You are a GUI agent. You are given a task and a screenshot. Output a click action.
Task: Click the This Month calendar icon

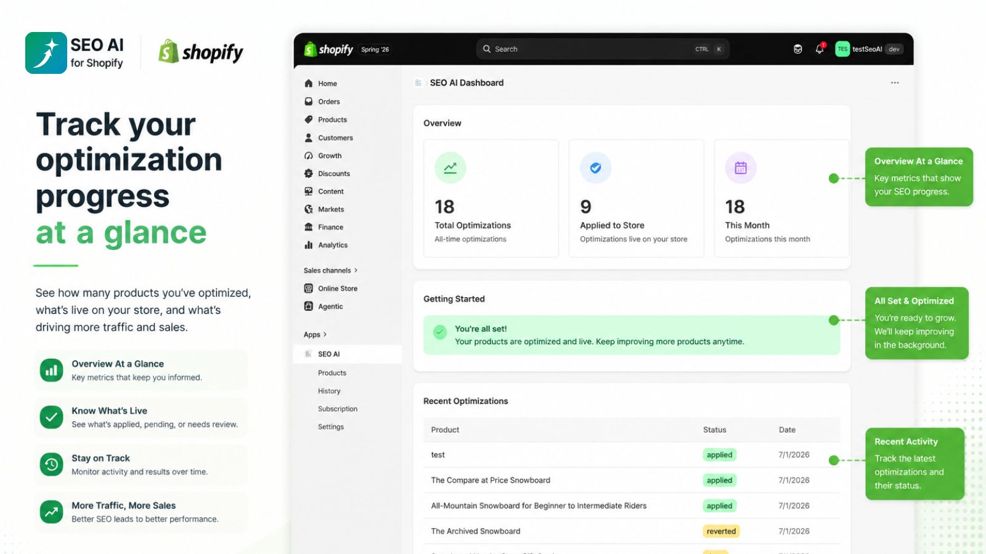741,167
